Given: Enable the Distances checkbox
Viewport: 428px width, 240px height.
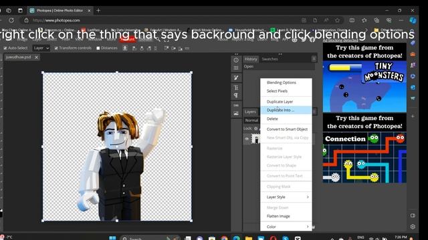Looking at the screenshot, I should point(98,48).
